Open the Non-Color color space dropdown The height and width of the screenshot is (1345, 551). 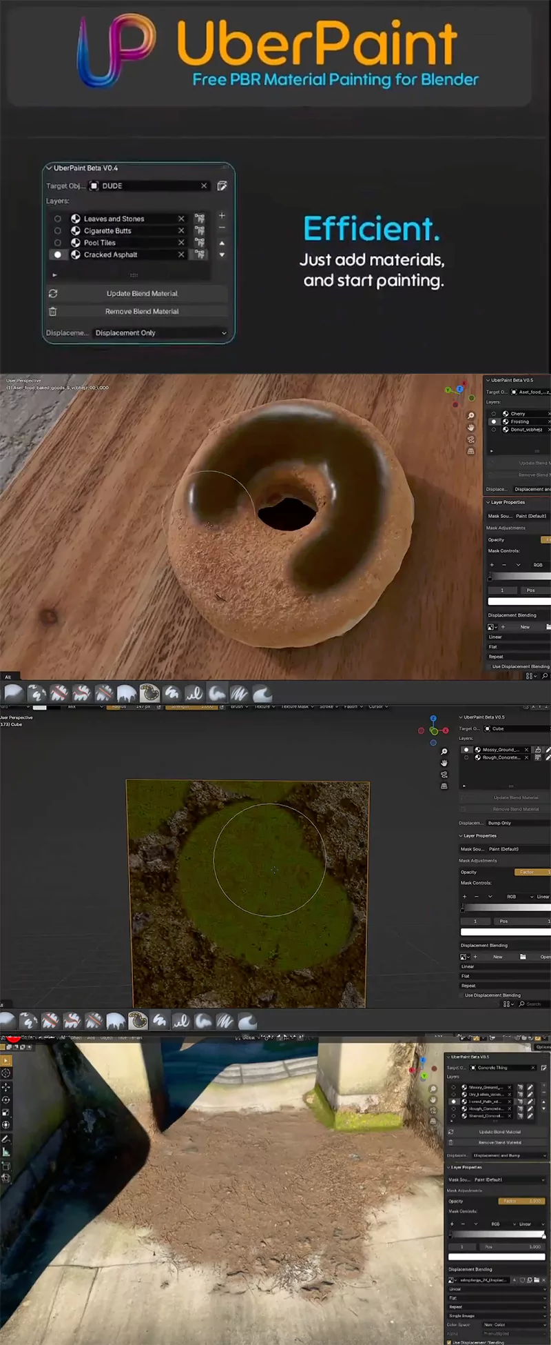[514, 1324]
